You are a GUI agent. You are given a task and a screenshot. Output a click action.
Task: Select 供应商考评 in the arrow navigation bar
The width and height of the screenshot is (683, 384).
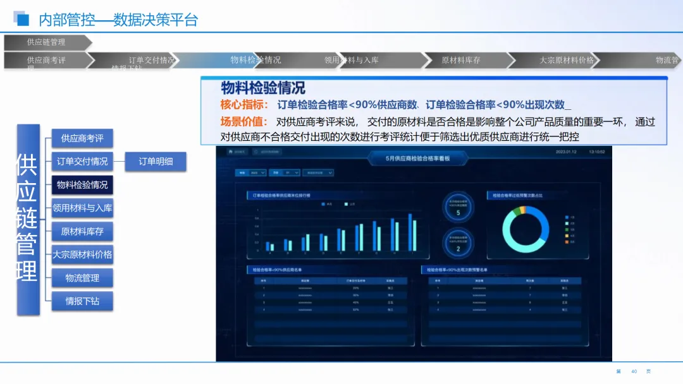48,60
